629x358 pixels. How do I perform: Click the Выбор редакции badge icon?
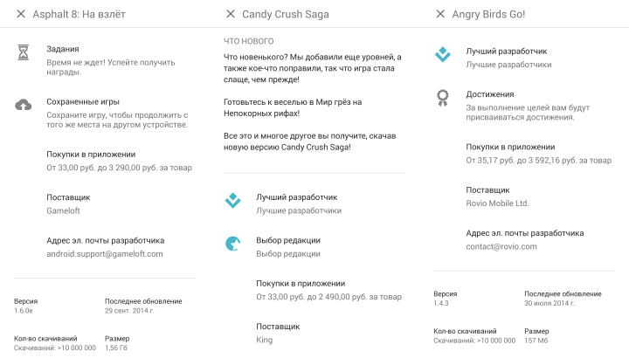tap(232, 244)
